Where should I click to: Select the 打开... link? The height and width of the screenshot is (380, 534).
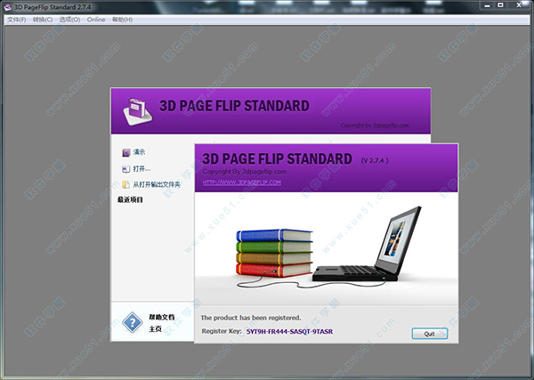[142, 168]
